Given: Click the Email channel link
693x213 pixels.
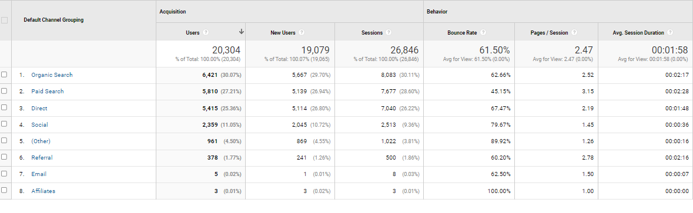Looking at the screenshot, I should coord(38,174).
